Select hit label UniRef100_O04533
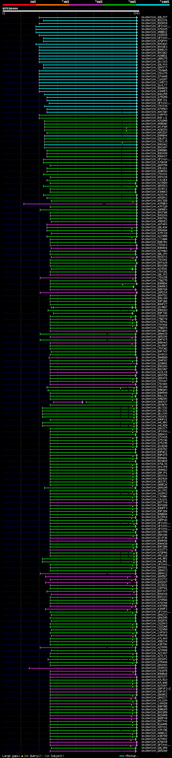This screenshot has height=758, width=172. click(x=154, y=668)
